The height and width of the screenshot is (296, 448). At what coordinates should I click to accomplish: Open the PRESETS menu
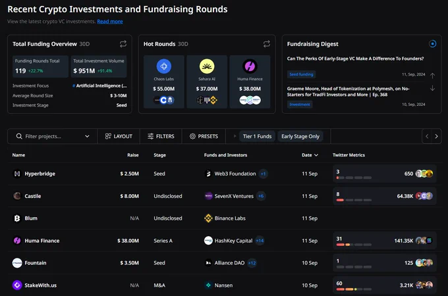click(x=204, y=136)
